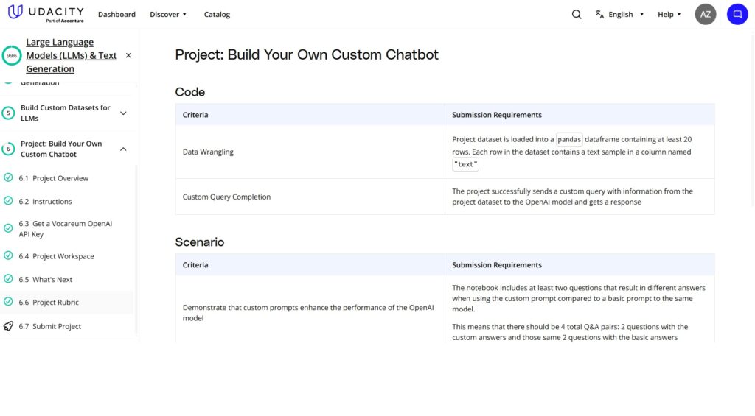Click the Code section heading
This screenshot has height=416, width=755.
point(189,92)
